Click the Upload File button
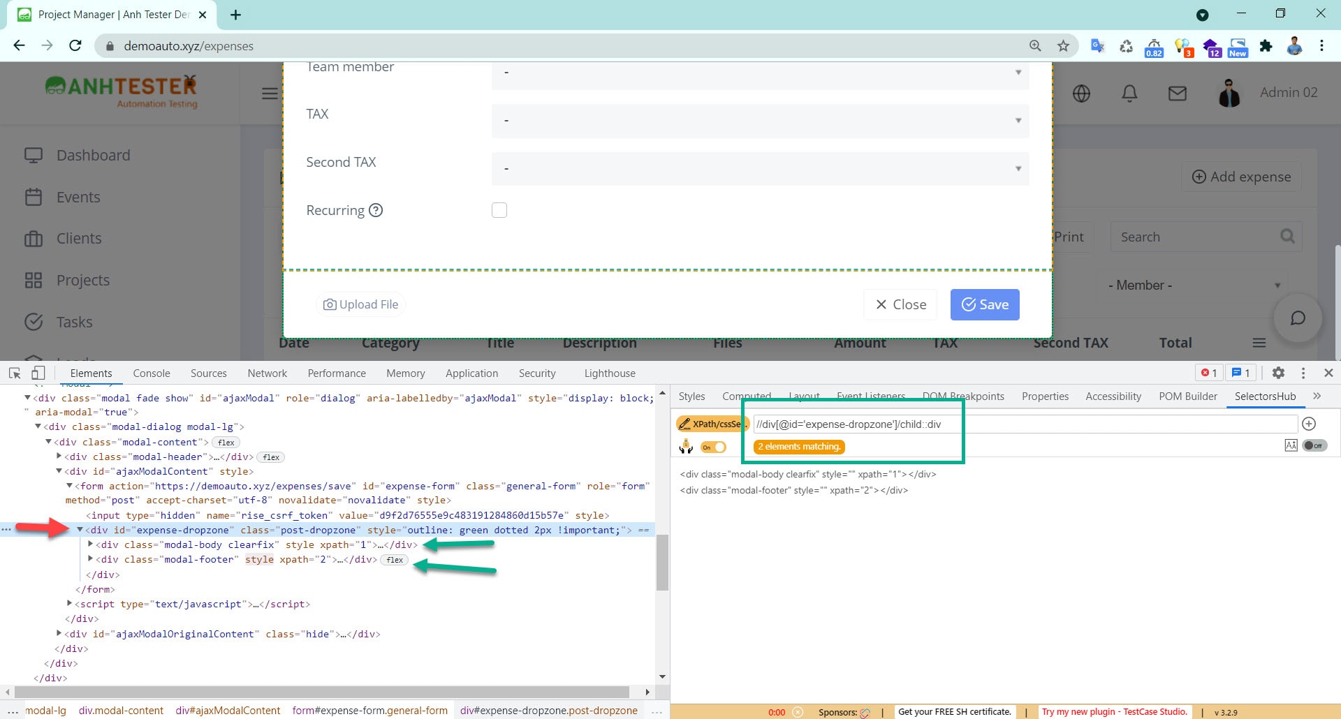The width and height of the screenshot is (1341, 719). pyautogui.click(x=361, y=304)
